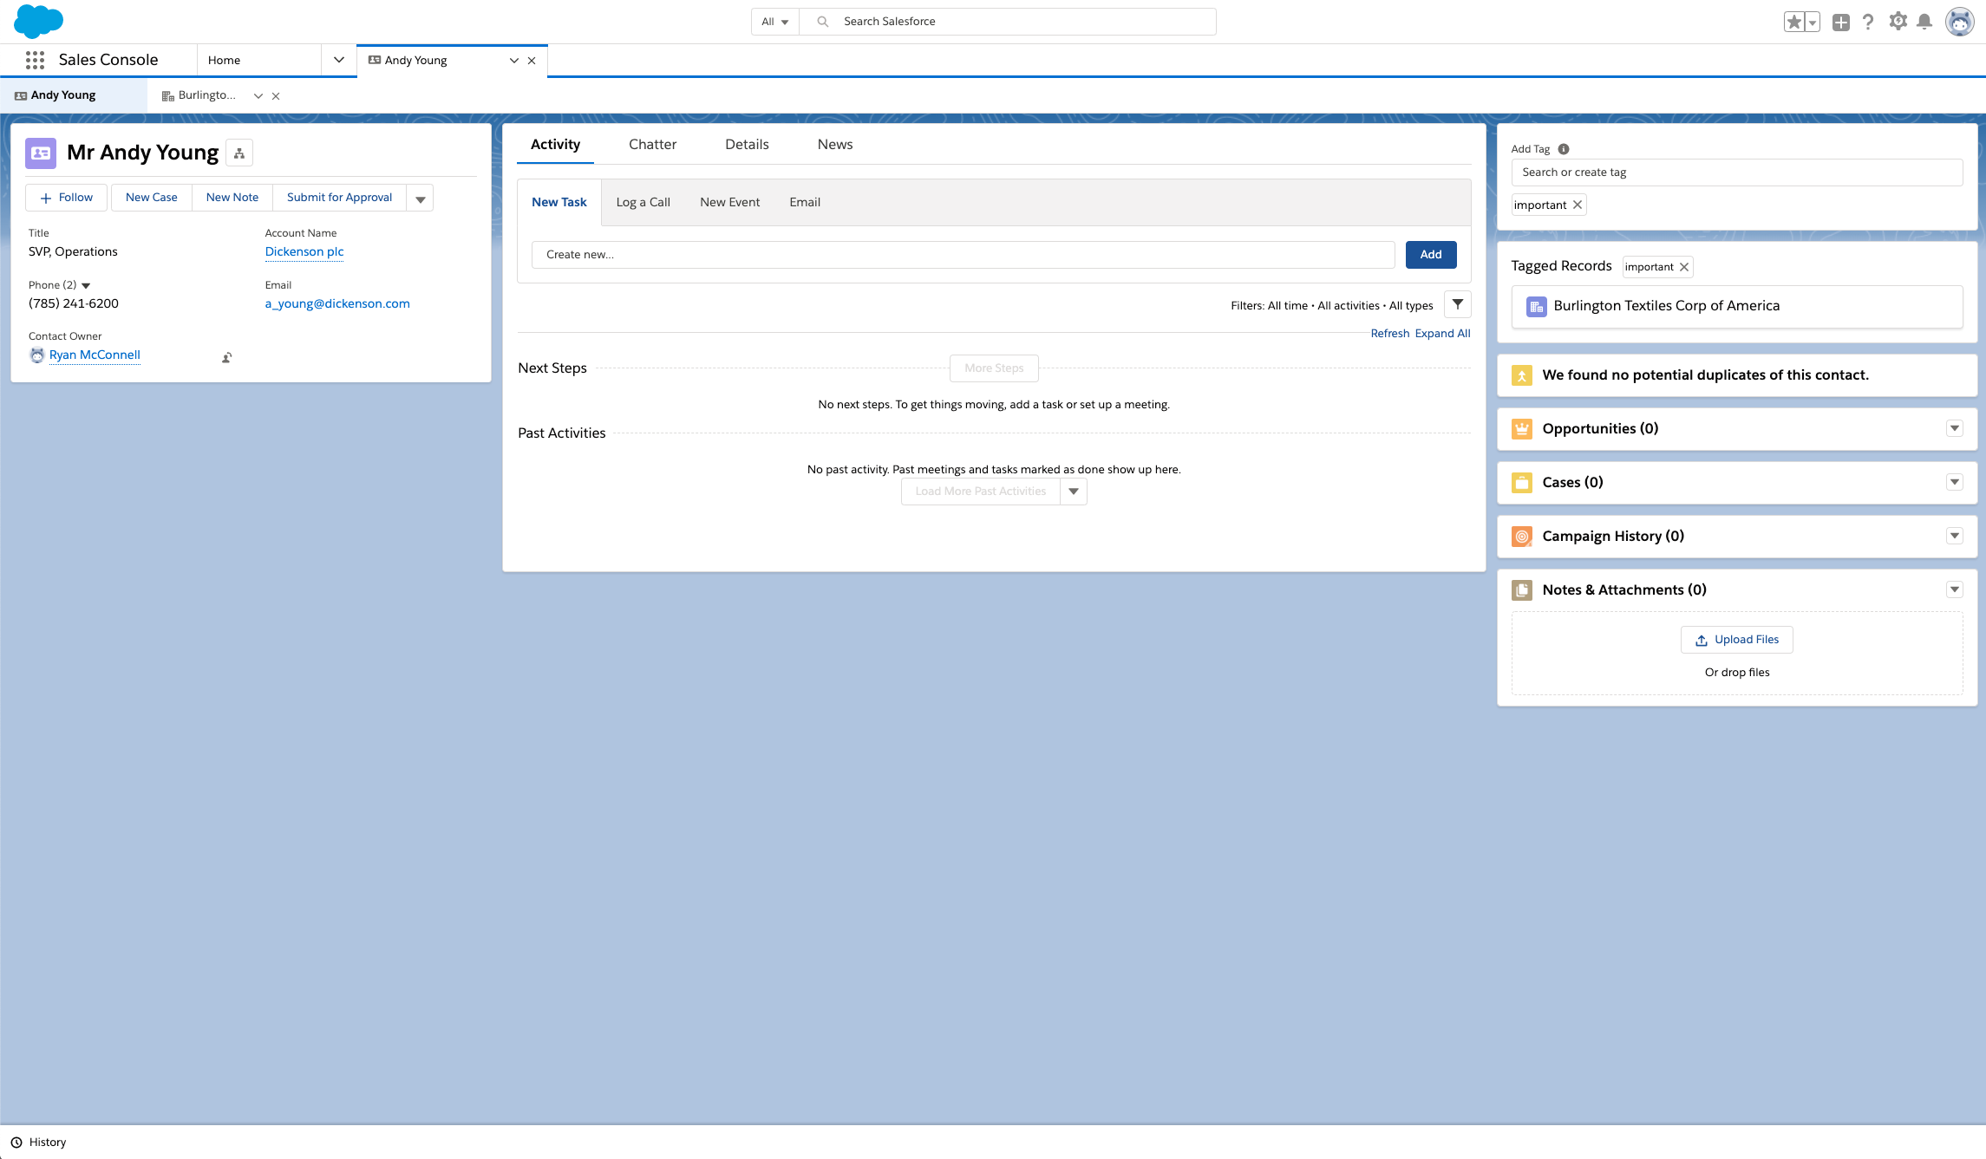Screen dimensions: 1986x1159
Task: Click the change owner icon
Action: tap(226, 357)
